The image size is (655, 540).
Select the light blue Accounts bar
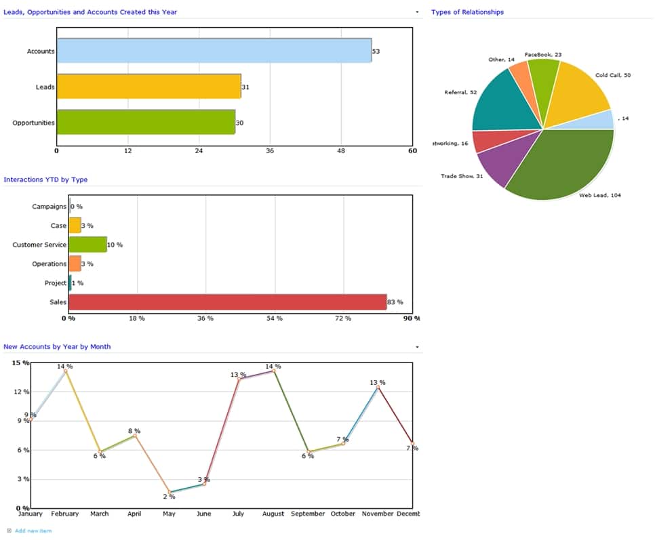pos(214,51)
